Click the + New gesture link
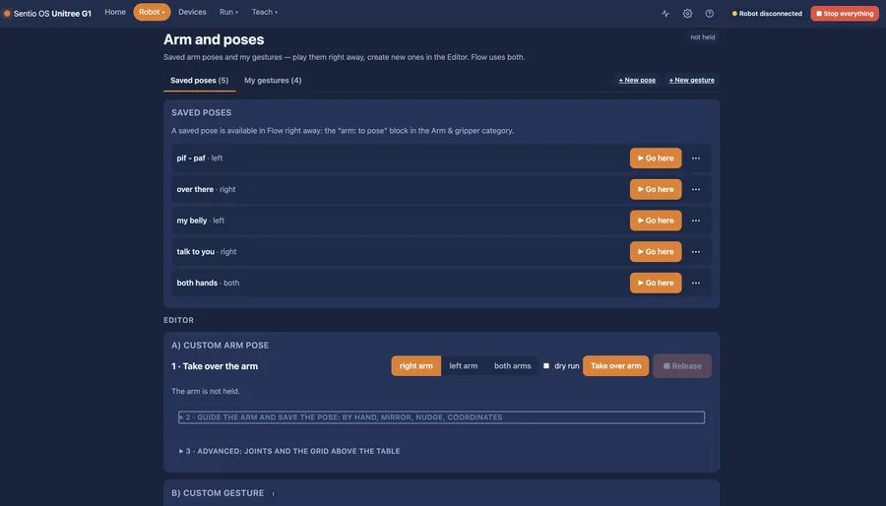886x506 pixels. tap(692, 80)
